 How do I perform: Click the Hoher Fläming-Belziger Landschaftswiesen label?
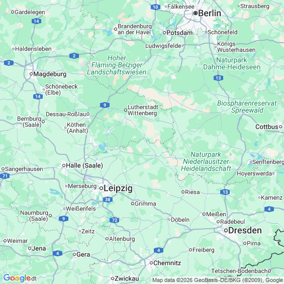pyautogui.click(x=117, y=65)
